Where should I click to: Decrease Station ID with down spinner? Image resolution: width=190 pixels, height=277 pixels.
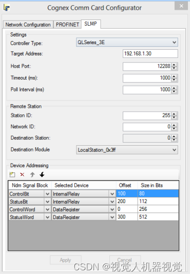174,117
